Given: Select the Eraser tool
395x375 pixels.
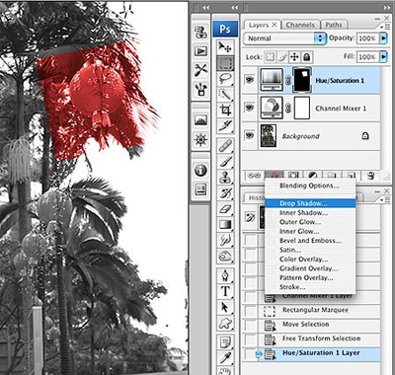Looking at the screenshot, I should click(225, 209).
